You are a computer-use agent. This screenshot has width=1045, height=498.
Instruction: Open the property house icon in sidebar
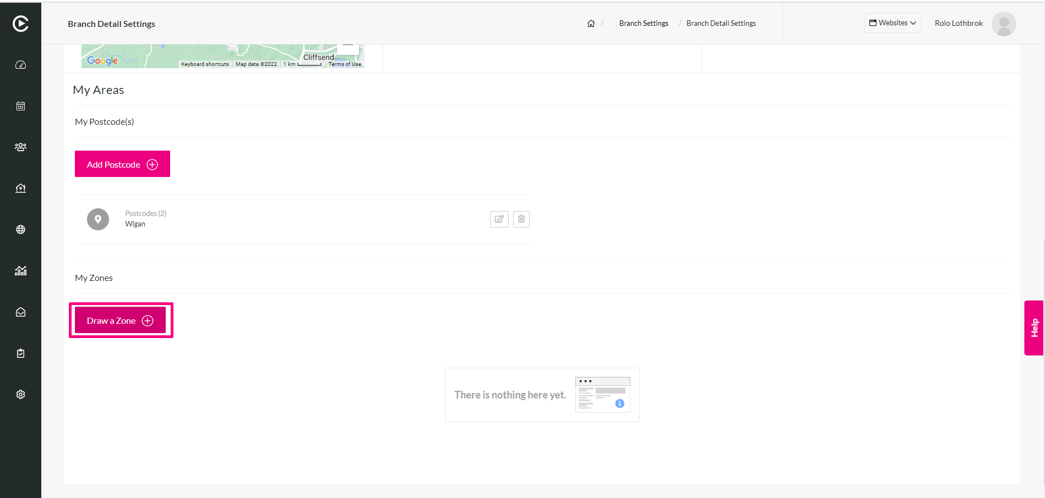click(x=20, y=189)
